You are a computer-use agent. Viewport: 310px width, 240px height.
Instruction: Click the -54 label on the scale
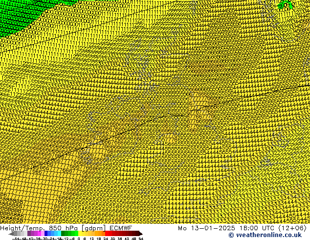(x=16, y=239)
